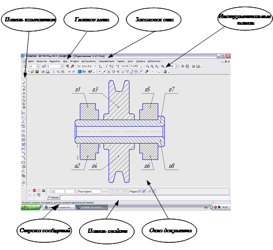Click the taskbar clock showing 4:14
Image resolution: width=273 pixels, height=250 pixels.
pos(225,208)
